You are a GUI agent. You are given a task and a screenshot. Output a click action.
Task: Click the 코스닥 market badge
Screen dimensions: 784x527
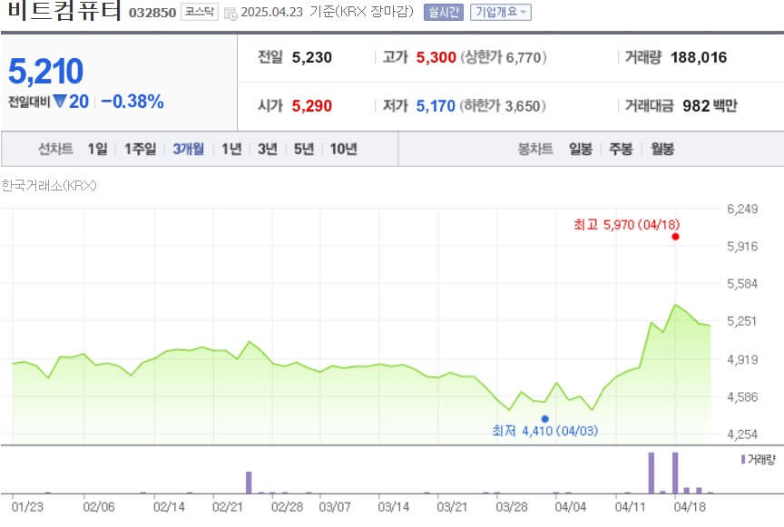(199, 12)
